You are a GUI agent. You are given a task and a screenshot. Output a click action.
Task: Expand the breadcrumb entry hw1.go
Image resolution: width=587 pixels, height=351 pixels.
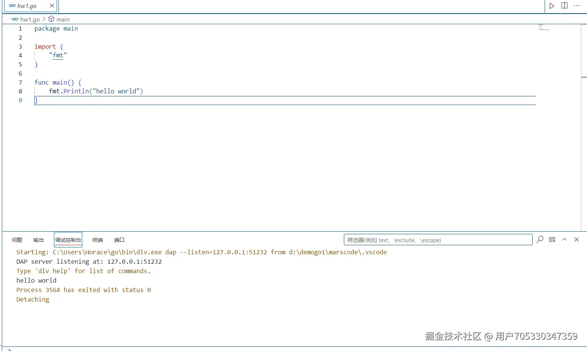tap(29, 19)
